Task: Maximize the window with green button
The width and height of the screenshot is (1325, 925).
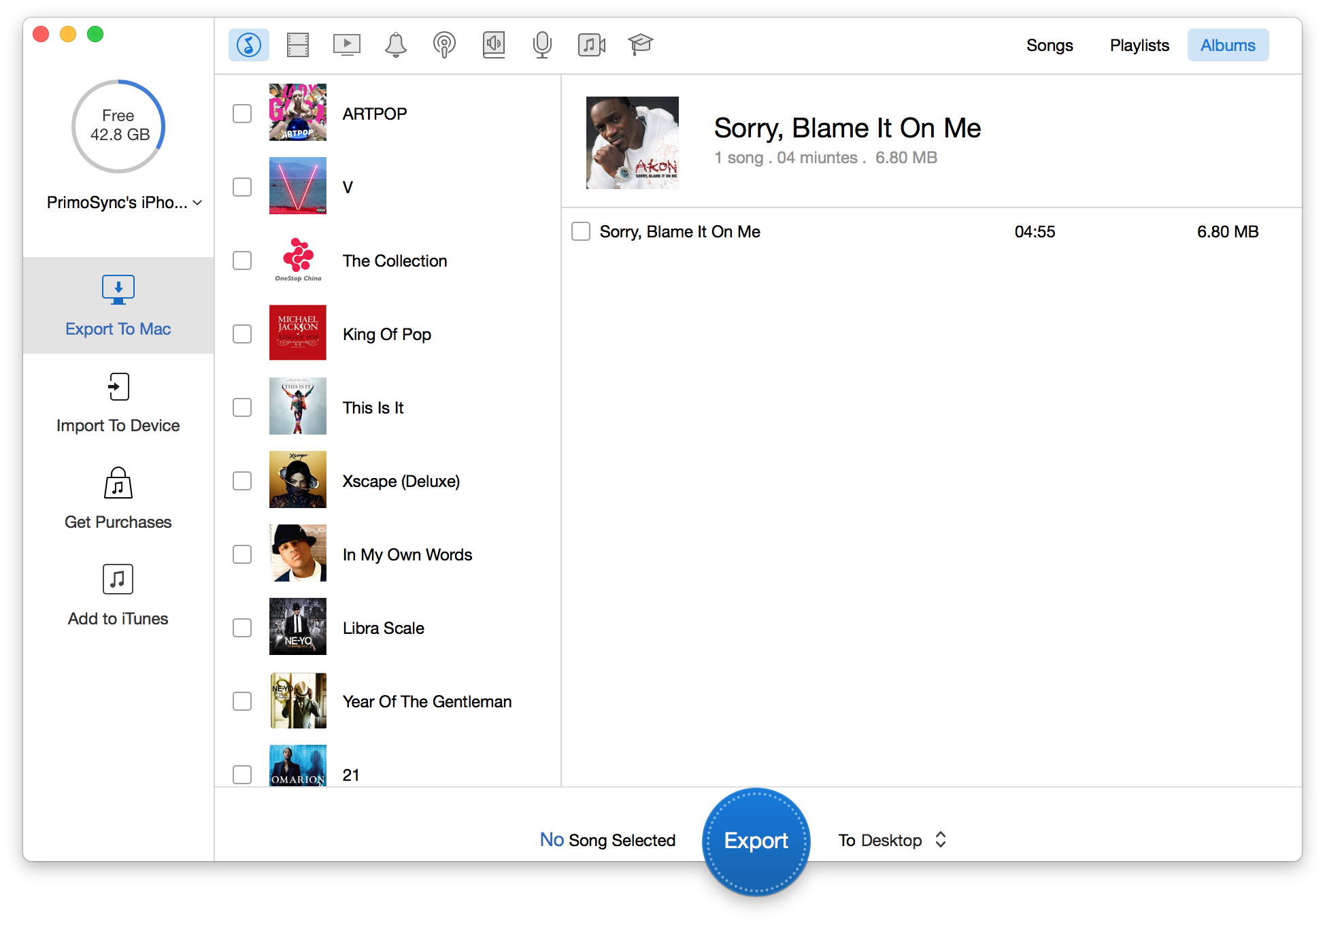Action: pyautogui.click(x=95, y=34)
